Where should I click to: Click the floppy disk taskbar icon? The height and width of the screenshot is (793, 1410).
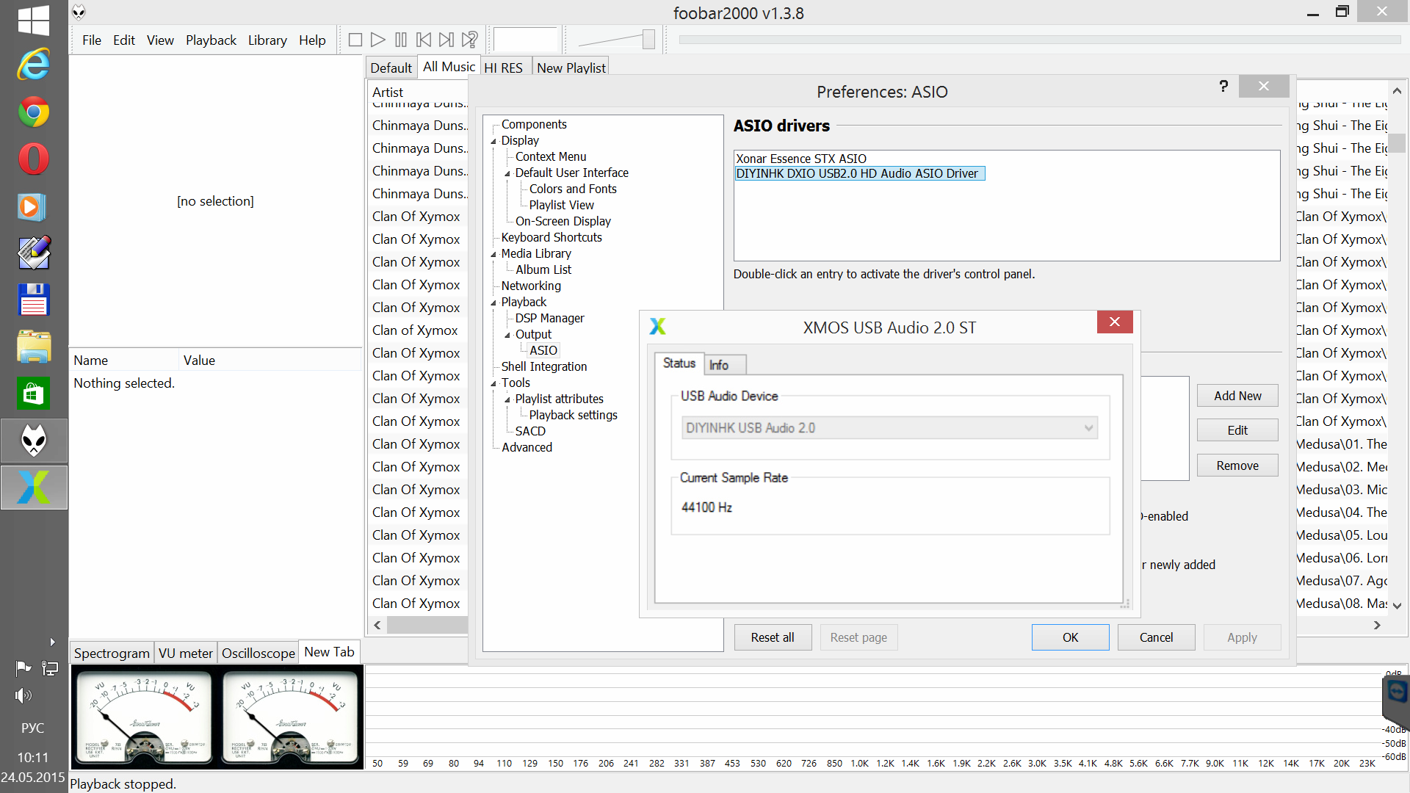[x=34, y=300]
